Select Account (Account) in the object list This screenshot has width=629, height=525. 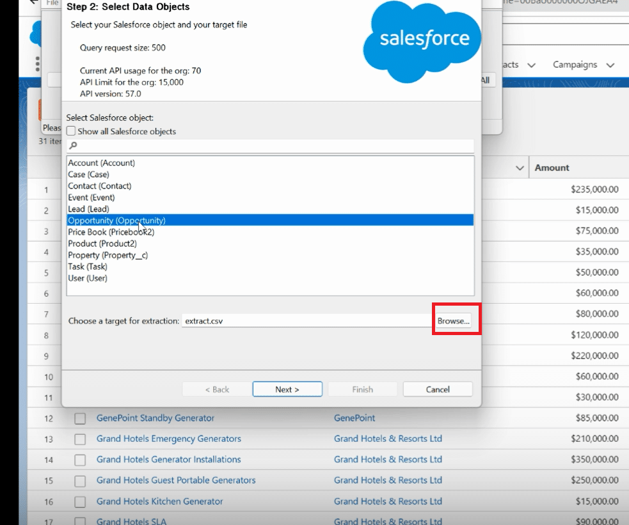point(101,163)
